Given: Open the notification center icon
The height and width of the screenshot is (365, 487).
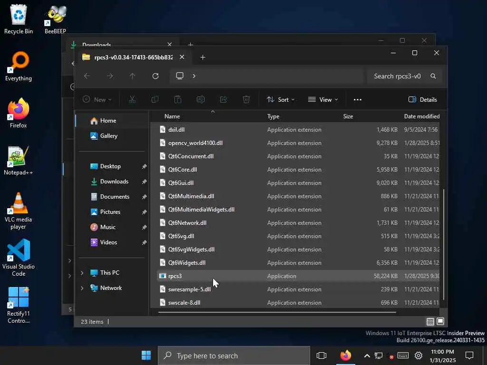Looking at the screenshot, I should pos(469,355).
